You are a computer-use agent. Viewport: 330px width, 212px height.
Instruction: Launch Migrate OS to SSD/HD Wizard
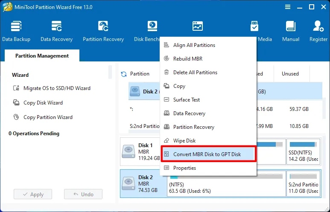(52, 88)
